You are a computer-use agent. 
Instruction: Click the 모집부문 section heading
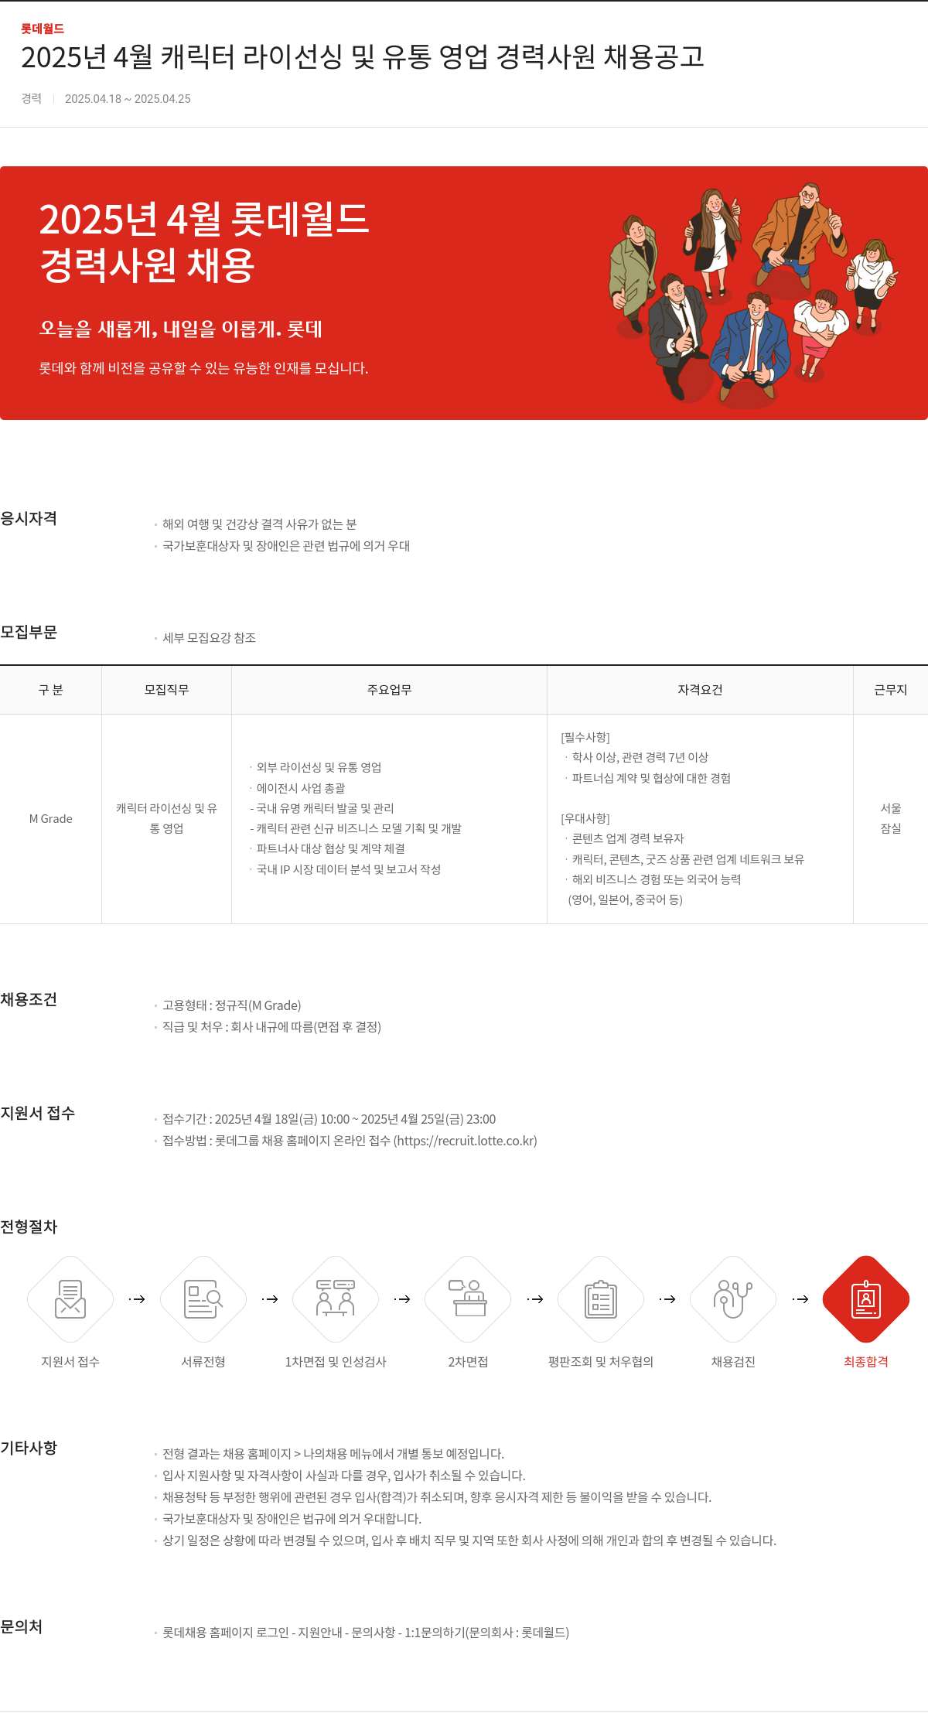click(29, 633)
